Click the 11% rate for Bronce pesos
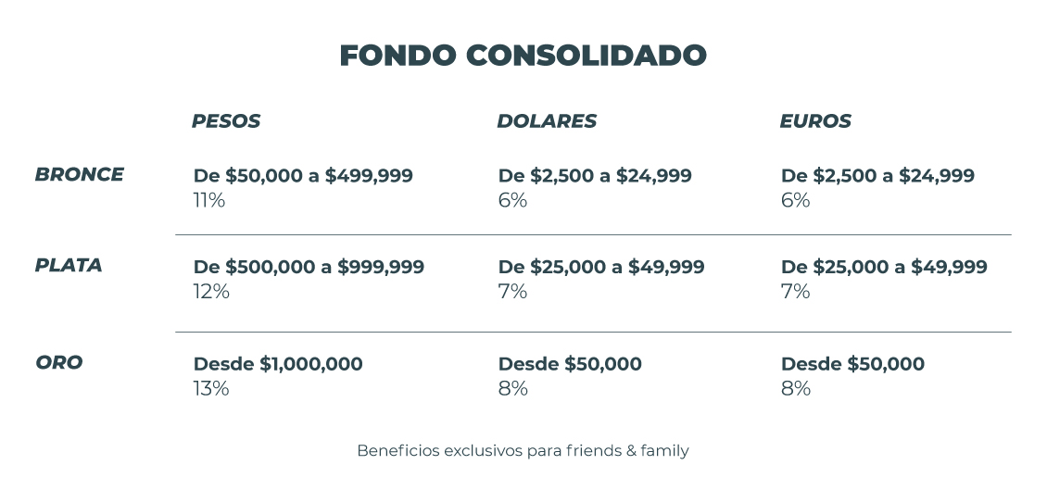Image resolution: width=1047 pixels, height=490 pixels. (x=208, y=200)
